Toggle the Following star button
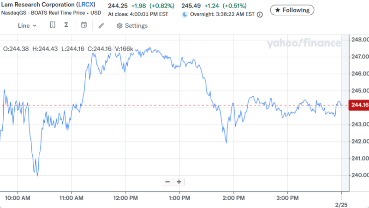Viewport: 369px width, 208px height. coord(292,10)
